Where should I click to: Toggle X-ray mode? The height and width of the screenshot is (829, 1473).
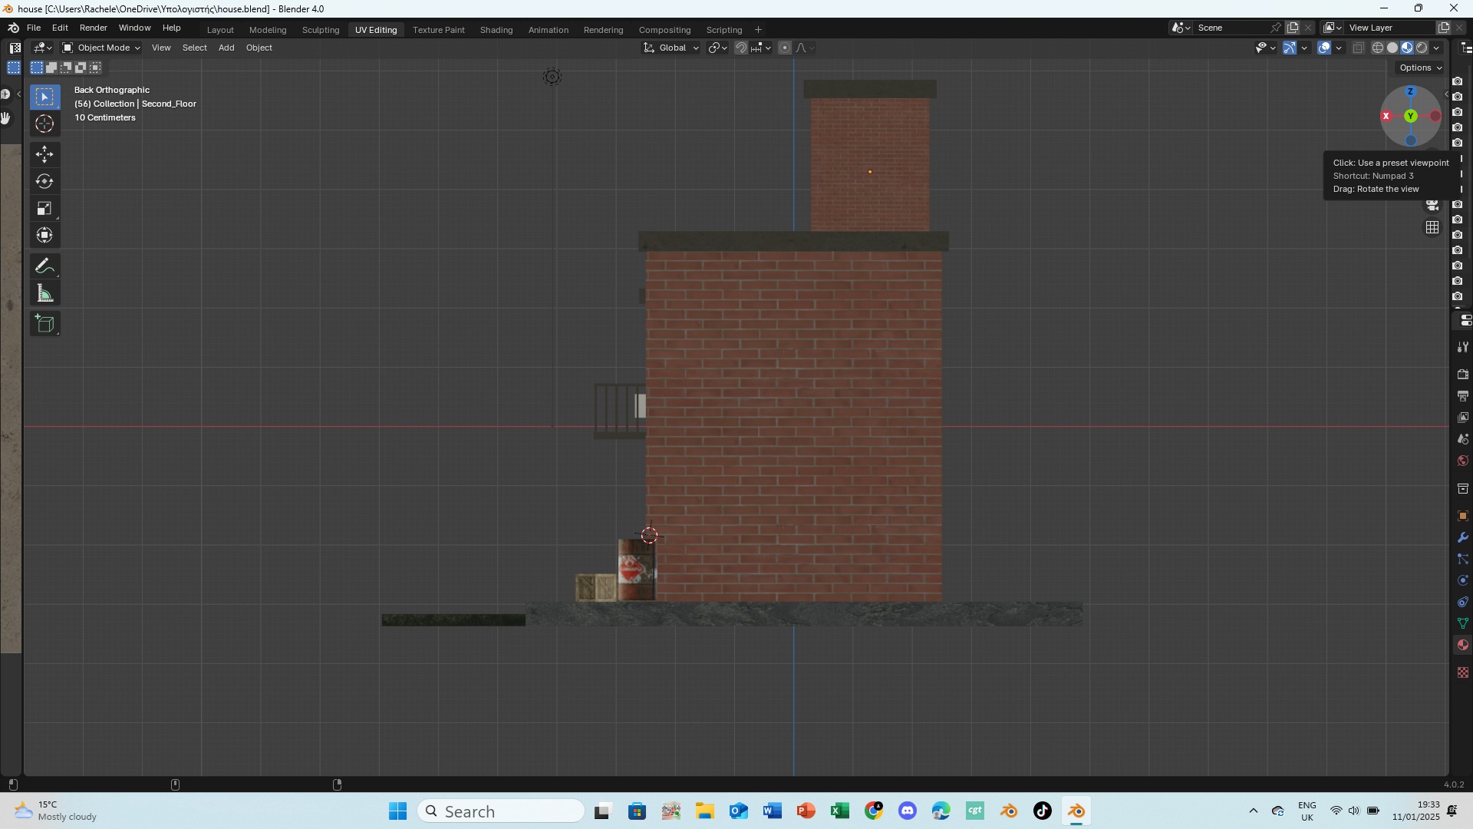tap(1358, 48)
